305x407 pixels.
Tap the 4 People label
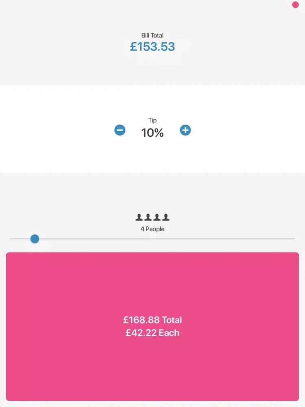coord(152,229)
